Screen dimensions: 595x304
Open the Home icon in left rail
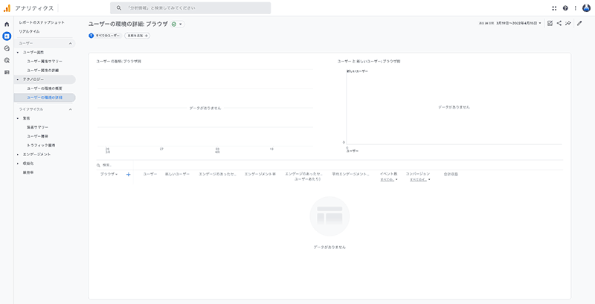click(x=7, y=24)
